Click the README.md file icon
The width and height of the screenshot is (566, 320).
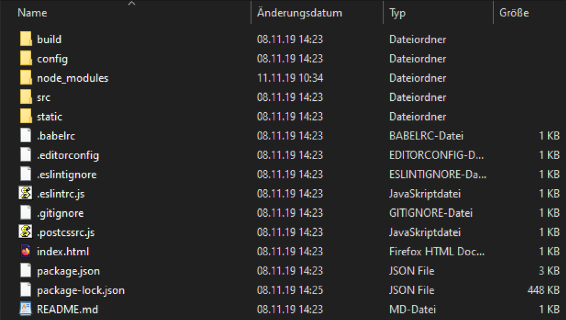pyautogui.click(x=25, y=309)
